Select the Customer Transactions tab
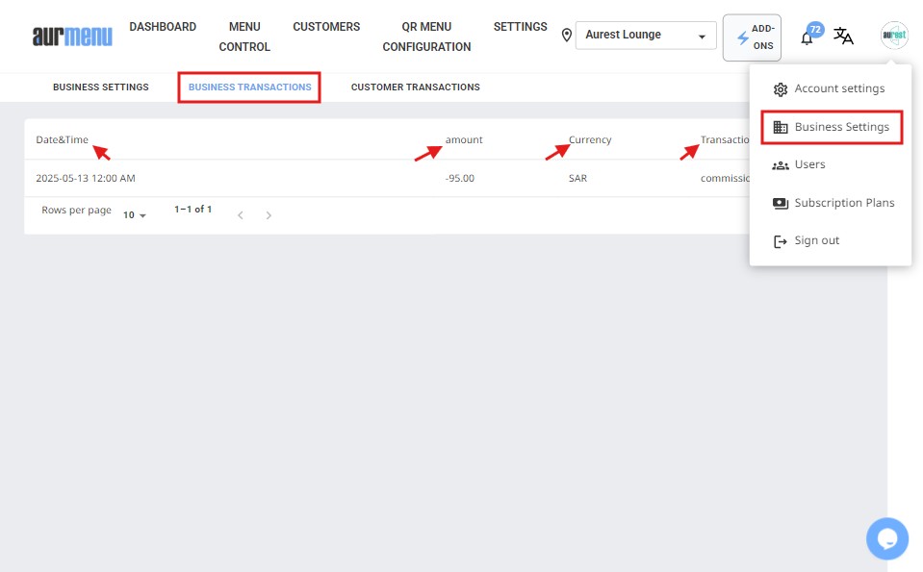 tap(415, 87)
